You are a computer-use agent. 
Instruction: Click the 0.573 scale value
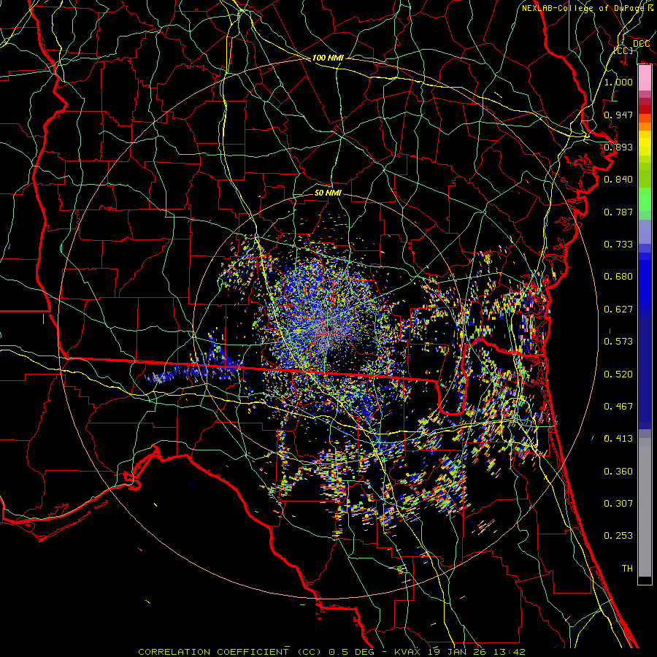point(618,342)
